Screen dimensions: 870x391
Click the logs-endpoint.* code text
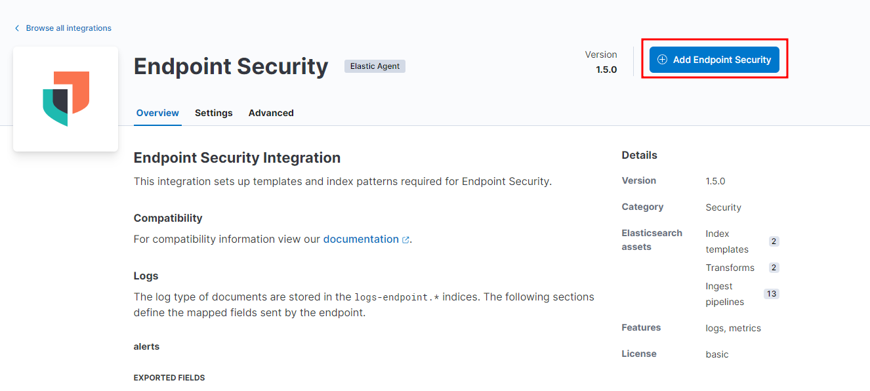pyautogui.click(x=396, y=297)
